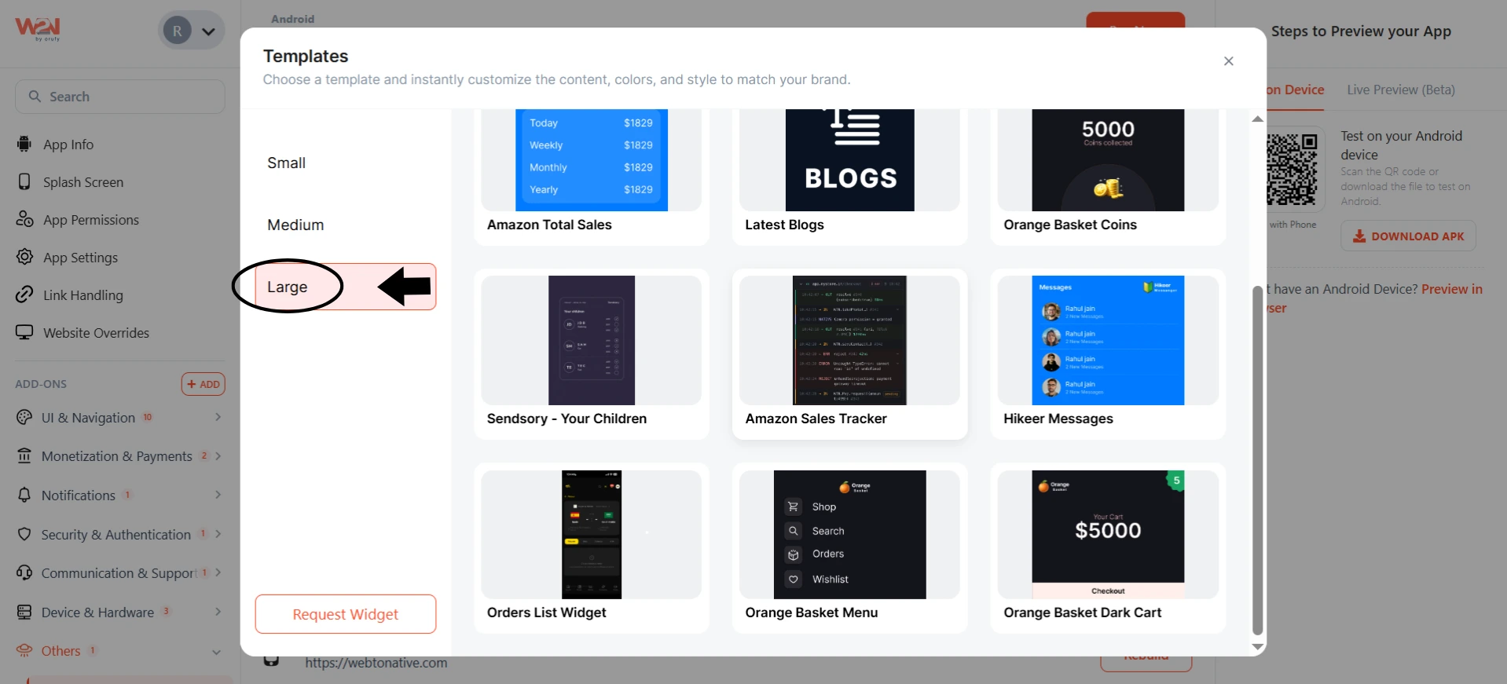Expand Device & Hardware section

tap(218, 612)
